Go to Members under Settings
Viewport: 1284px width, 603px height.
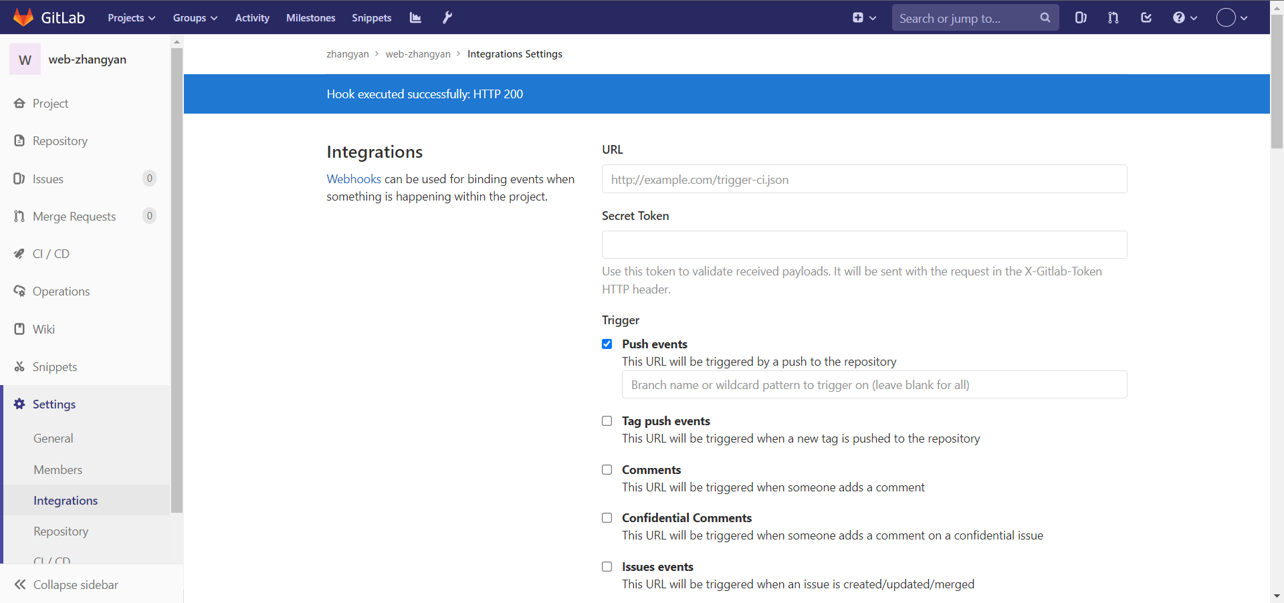[x=58, y=470]
